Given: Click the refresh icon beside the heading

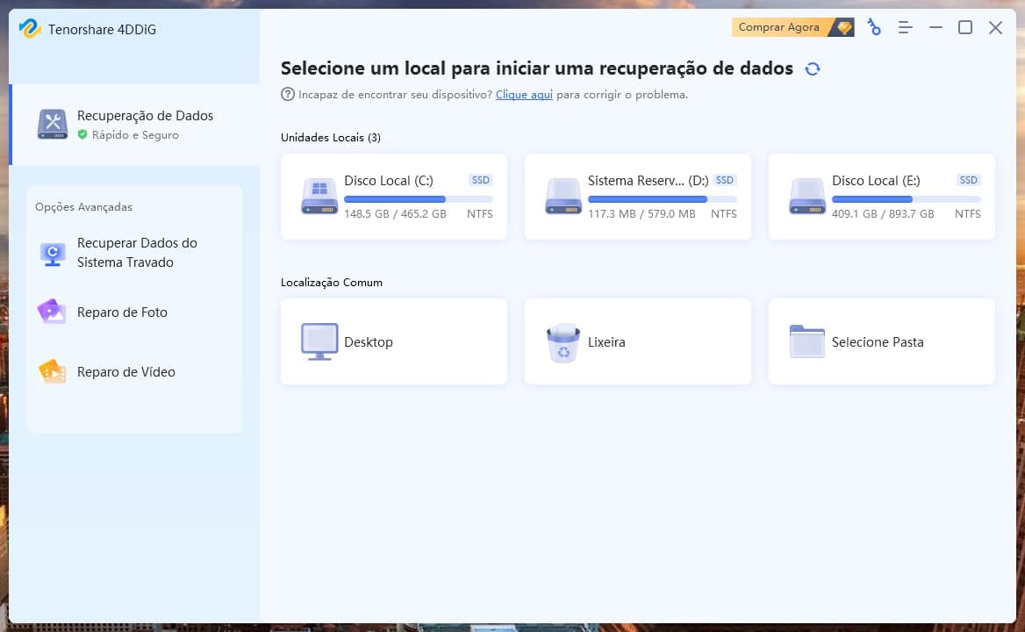Looking at the screenshot, I should tap(813, 68).
